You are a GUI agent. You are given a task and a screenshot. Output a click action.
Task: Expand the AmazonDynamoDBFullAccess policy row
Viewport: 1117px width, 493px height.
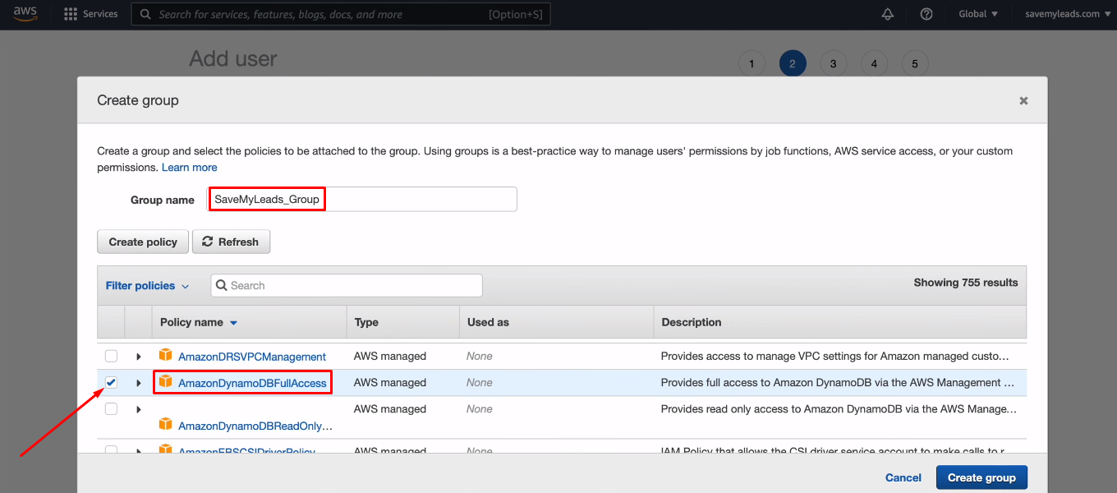coord(138,383)
